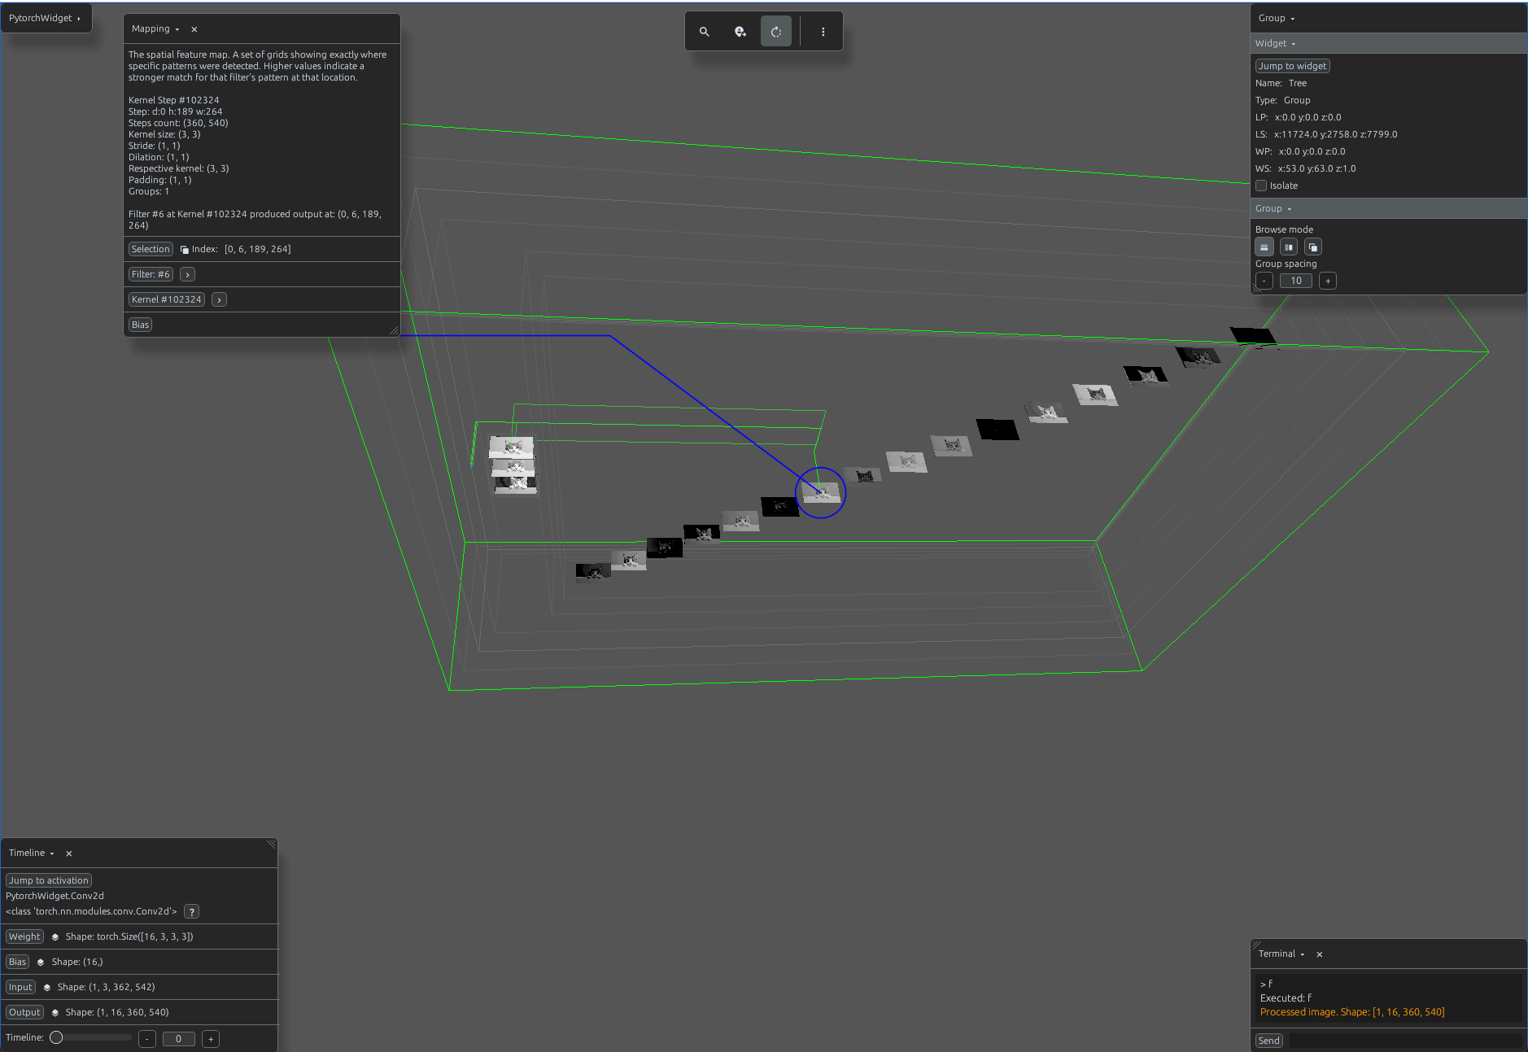The height and width of the screenshot is (1052, 1528).
Task: Click the Output button in Timeline panel
Action: [x=24, y=1013]
